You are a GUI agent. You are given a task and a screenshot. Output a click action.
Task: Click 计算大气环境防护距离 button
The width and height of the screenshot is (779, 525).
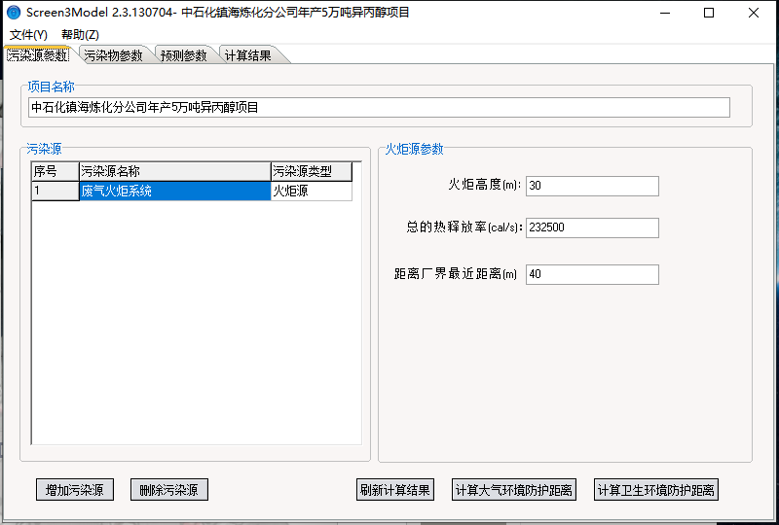[514, 490]
